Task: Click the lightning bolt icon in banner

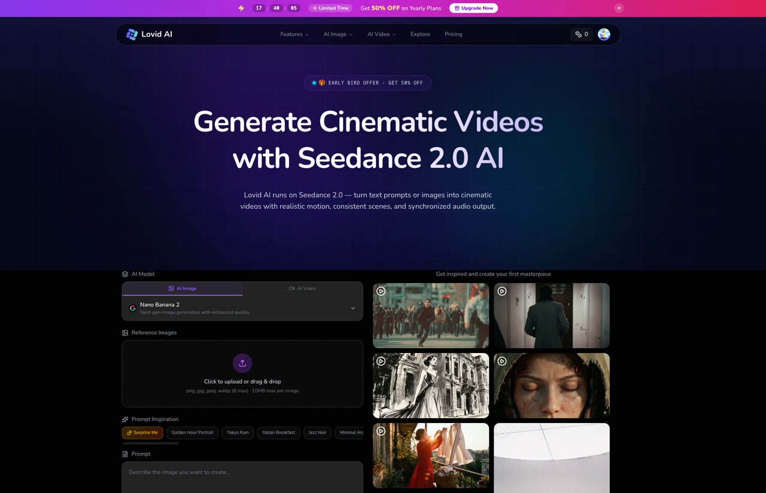Action: (241, 8)
